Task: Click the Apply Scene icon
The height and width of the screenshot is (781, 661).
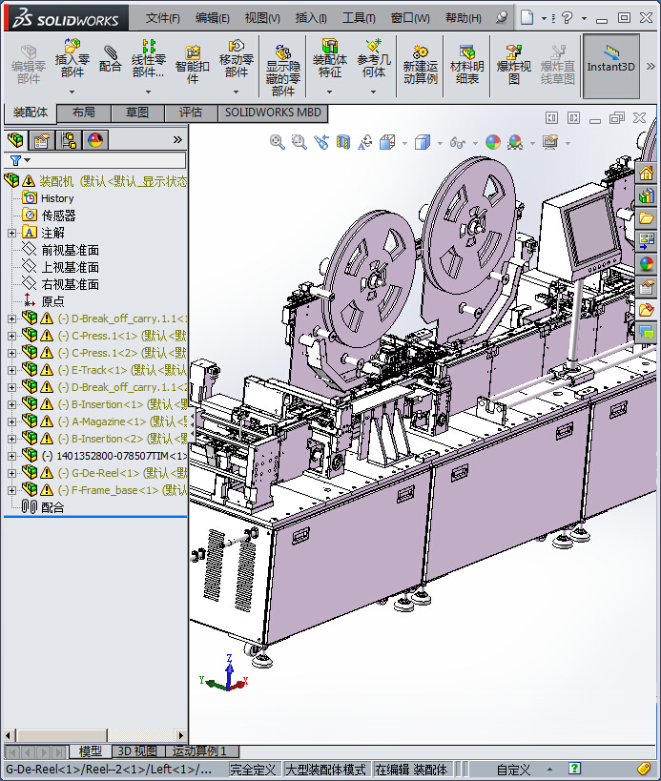Action: (x=515, y=142)
